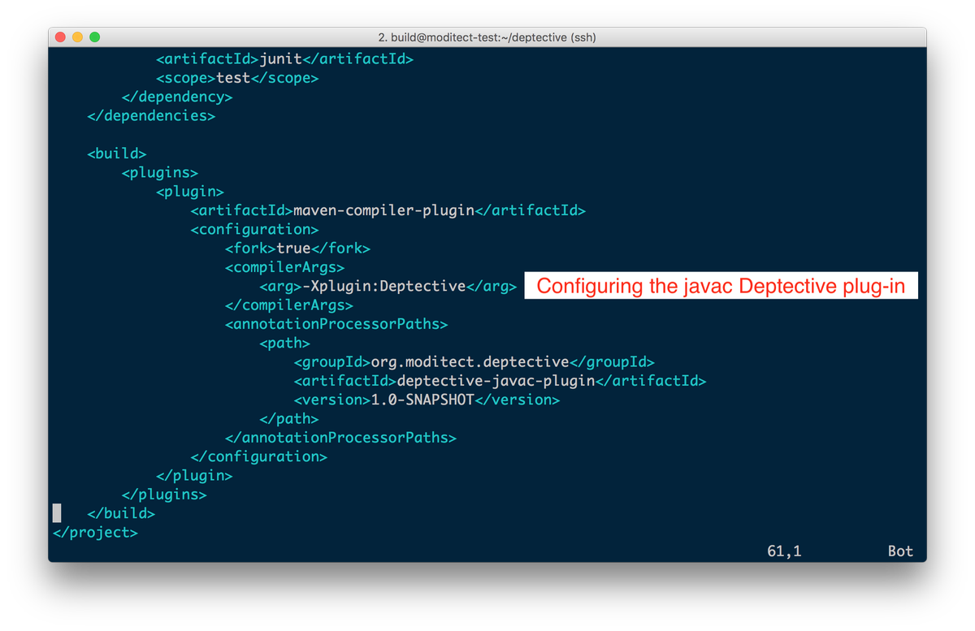This screenshot has width=975, height=631.
Task: Click the block cursor next to build tag
Action: 55,512
